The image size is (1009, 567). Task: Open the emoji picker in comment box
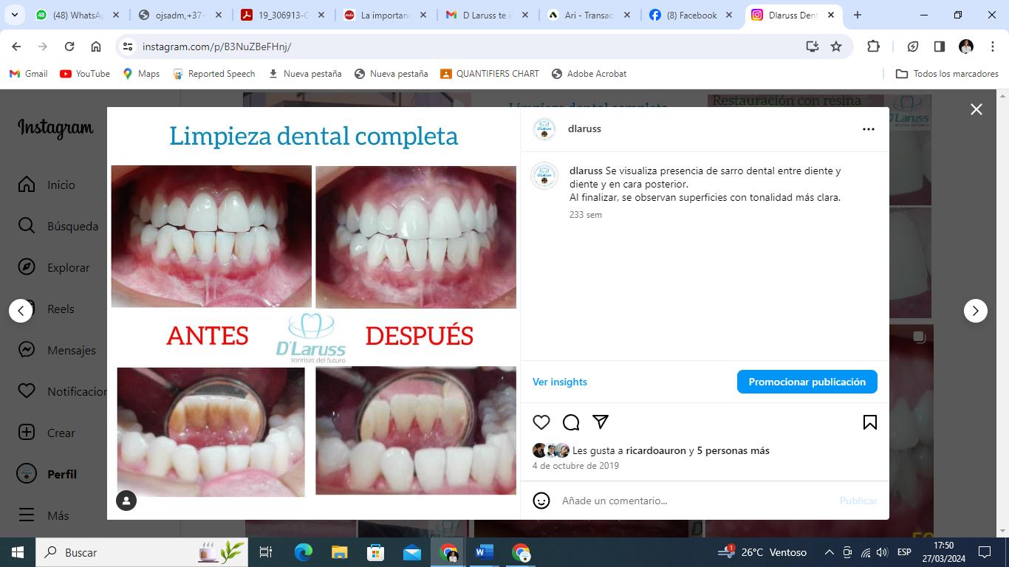pyautogui.click(x=541, y=501)
